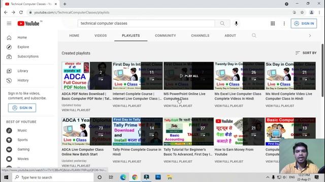
Task: Open Explore compass icon
Action: [x=9, y=47]
